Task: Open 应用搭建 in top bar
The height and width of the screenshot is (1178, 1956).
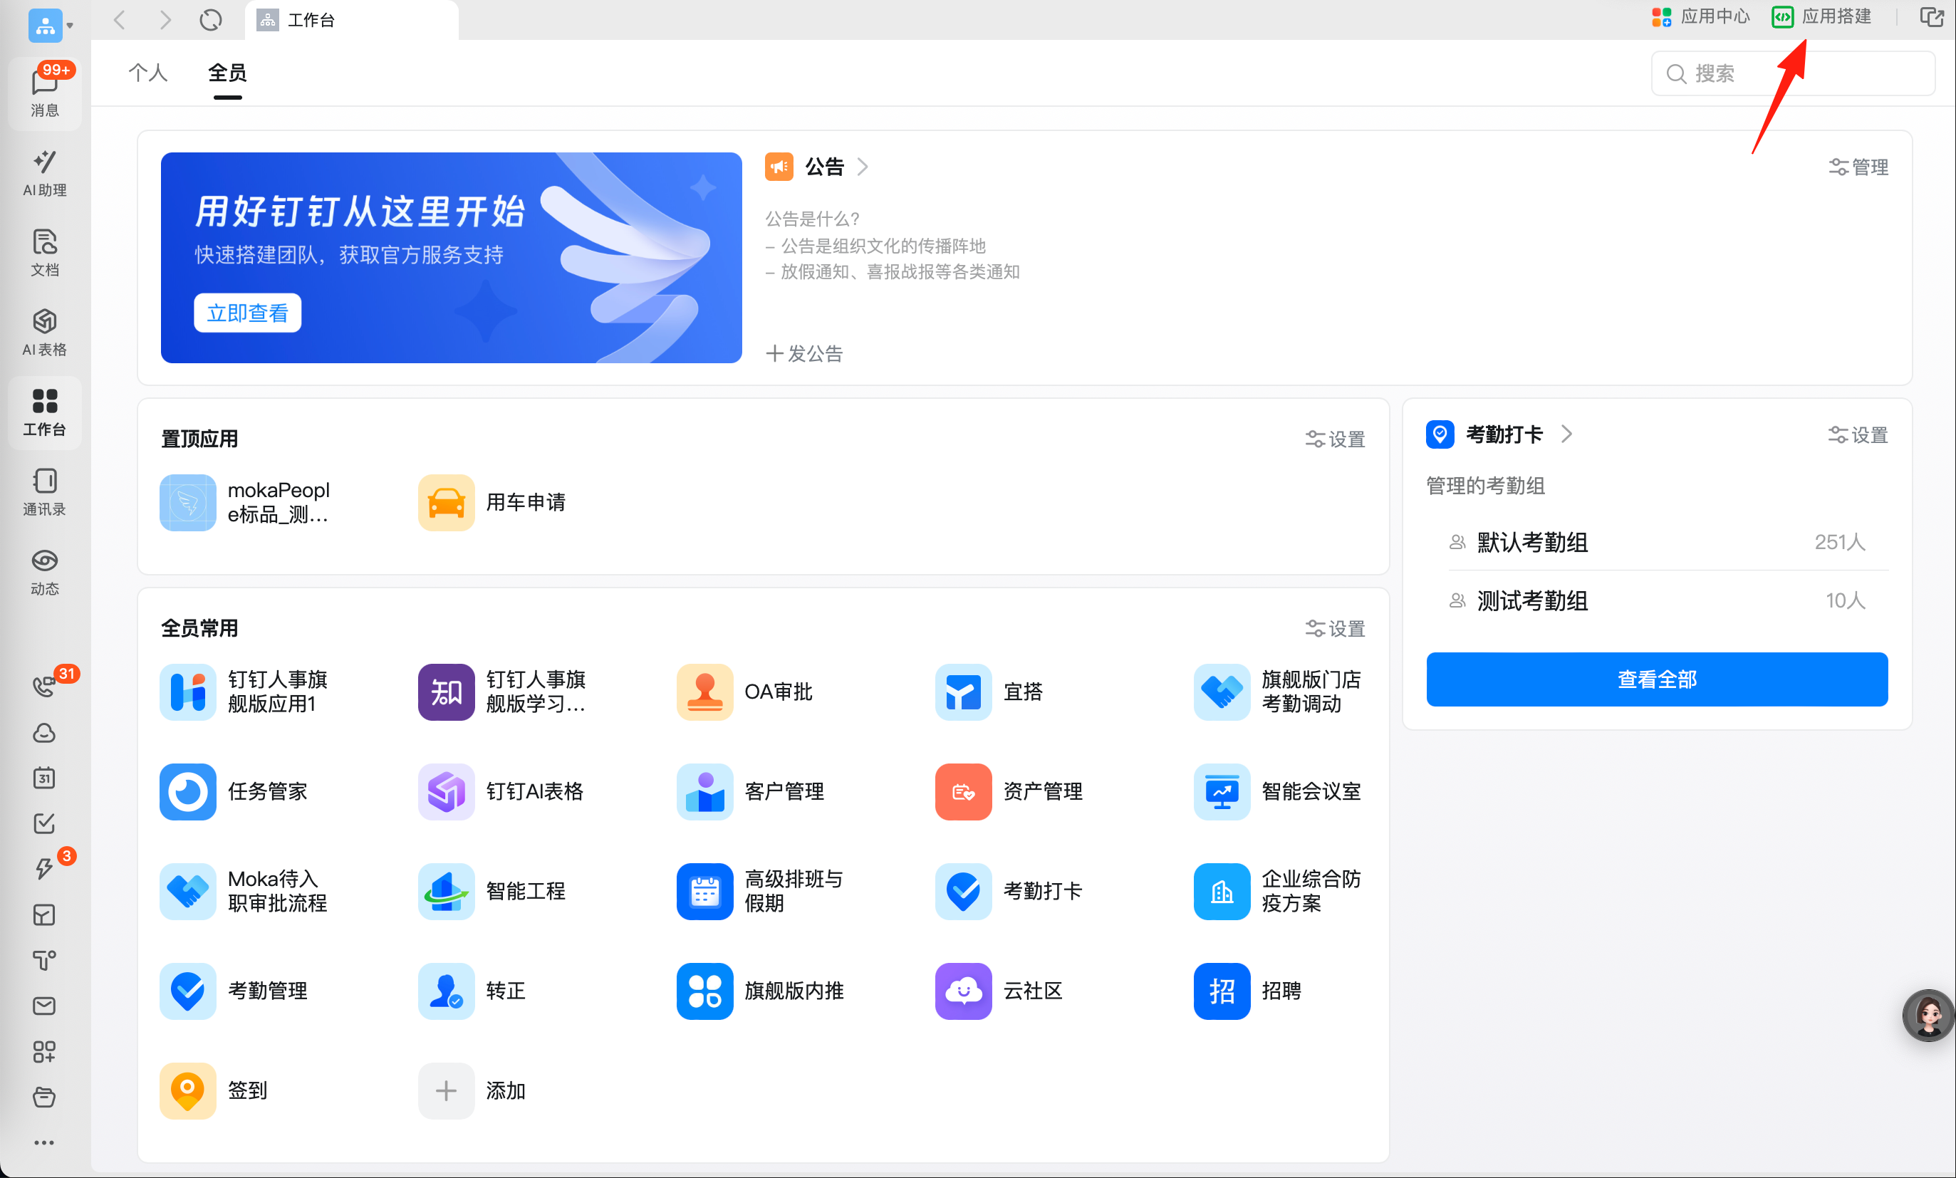Action: tap(1822, 16)
